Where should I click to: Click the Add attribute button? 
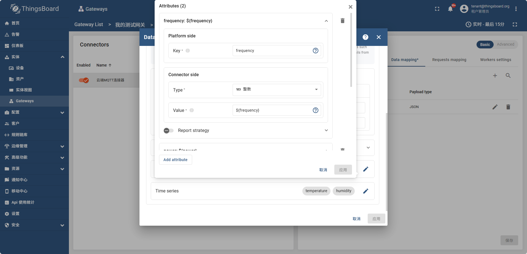(175, 160)
